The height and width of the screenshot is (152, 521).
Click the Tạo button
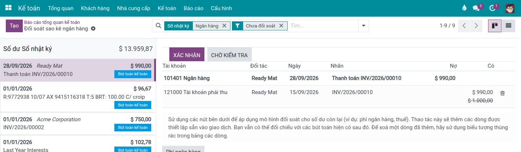[14, 26]
